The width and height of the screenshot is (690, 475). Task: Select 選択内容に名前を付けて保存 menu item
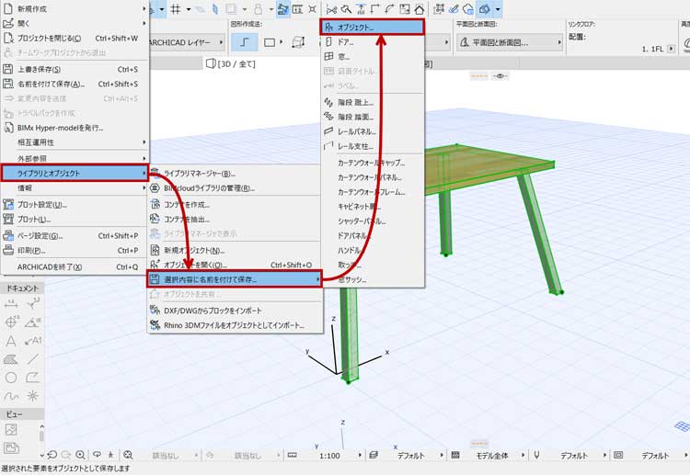tap(234, 279)
